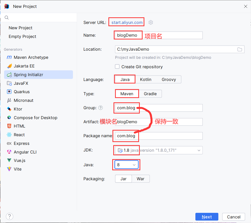Open the JDK version dropdown arrow

tap(199, 150)
